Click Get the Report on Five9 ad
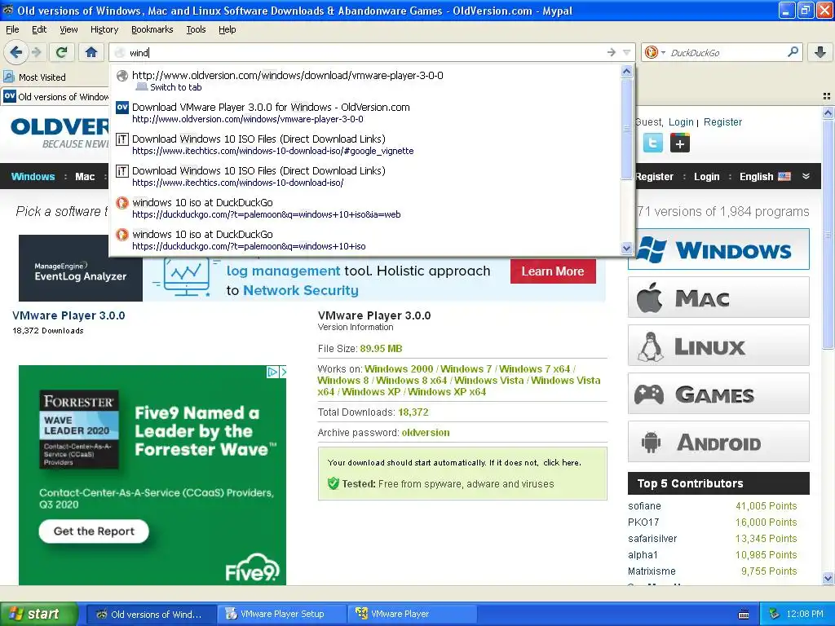Viewport: 835px width, 626px height. coord(94,531)
